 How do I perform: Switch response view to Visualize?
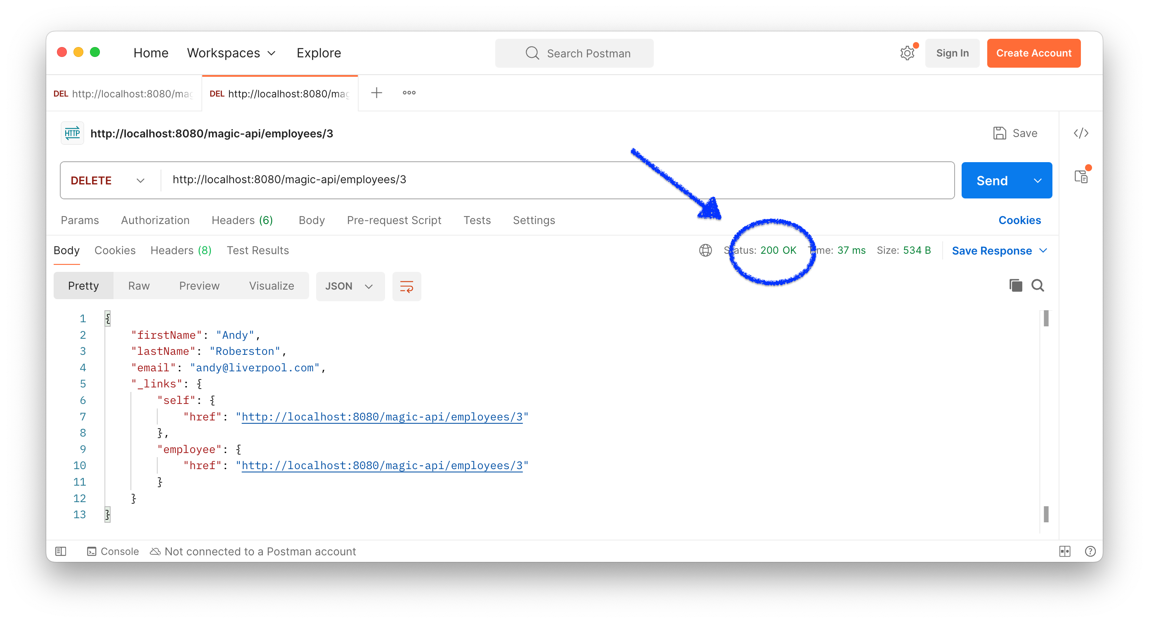pos(271,286)
